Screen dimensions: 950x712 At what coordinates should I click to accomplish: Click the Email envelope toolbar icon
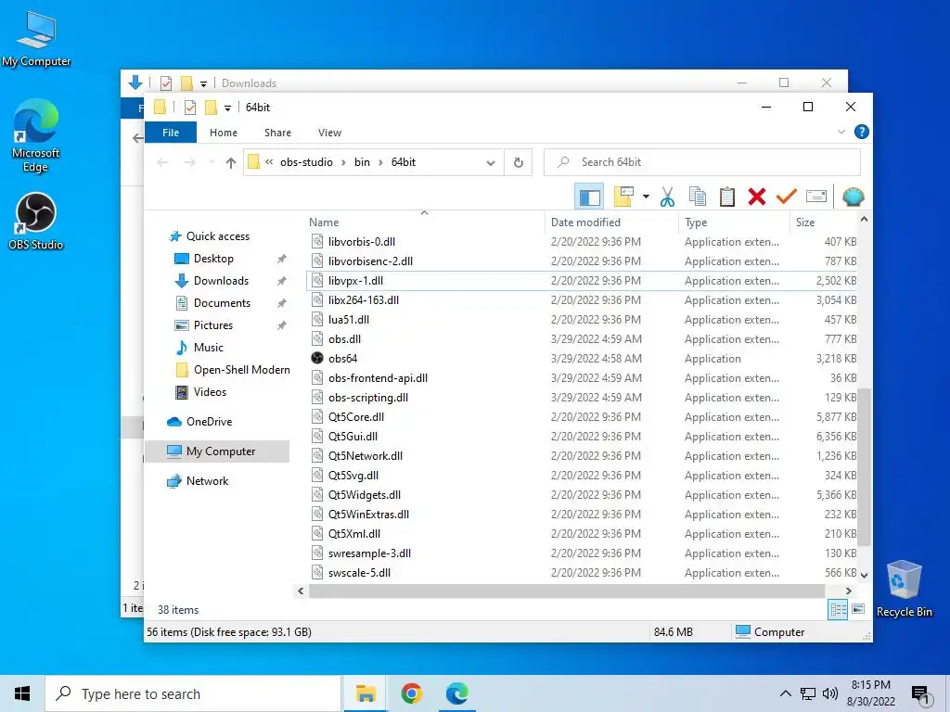pyautogui.click(x=816, y=197)
